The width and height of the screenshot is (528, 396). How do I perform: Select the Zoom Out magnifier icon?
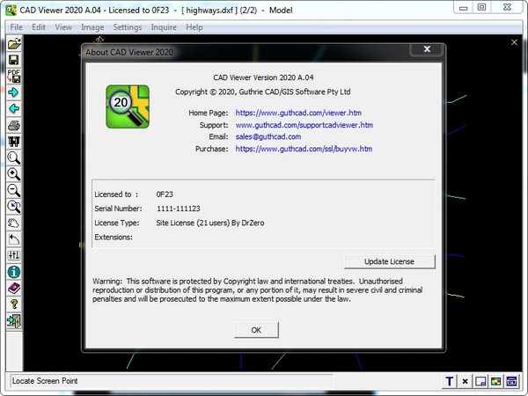pos(14,190)
